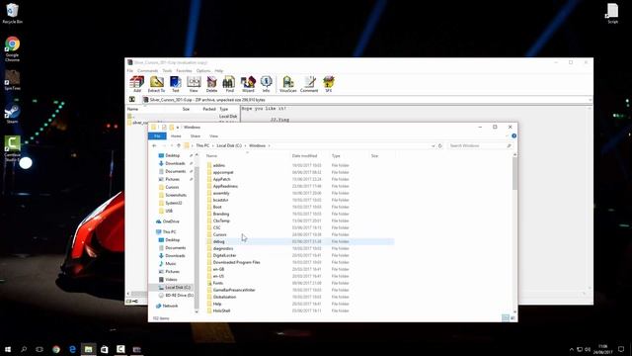
Task: Select Google Chrome desktop icon
Action: pyautogui.click(x=12, y=48)
